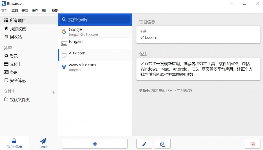Minimize the Bitwarden window

point(232,3)
